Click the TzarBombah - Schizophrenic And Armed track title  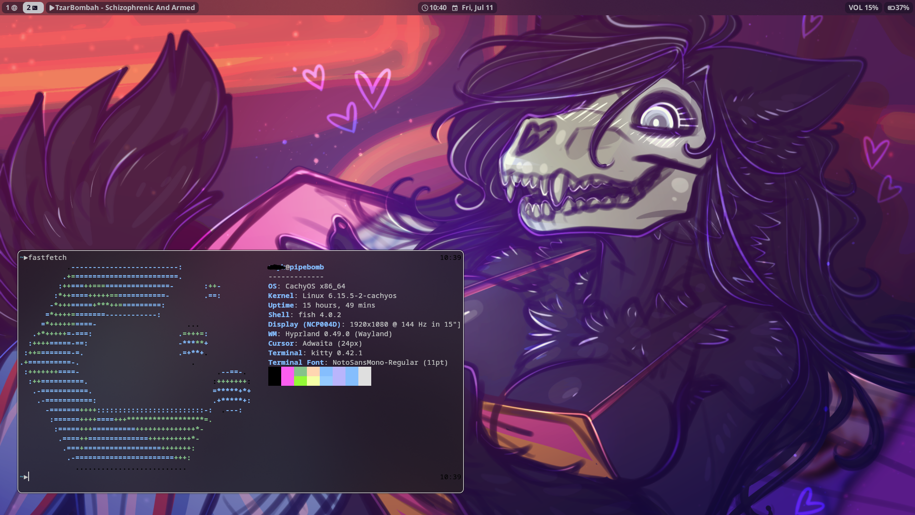(x=125, y=8)
